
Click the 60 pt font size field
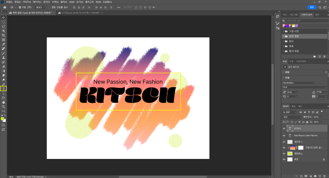(292, 92)
